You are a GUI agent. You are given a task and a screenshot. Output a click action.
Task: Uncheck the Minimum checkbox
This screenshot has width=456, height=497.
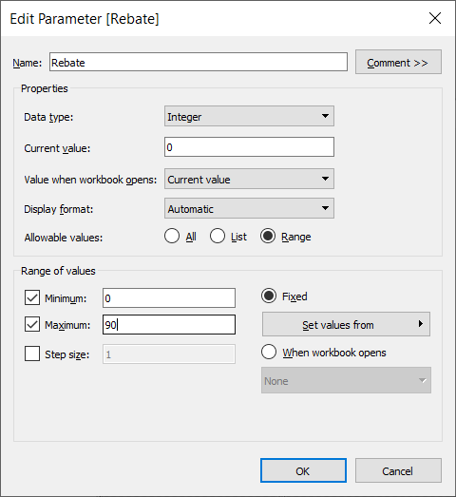coord(32,297)
